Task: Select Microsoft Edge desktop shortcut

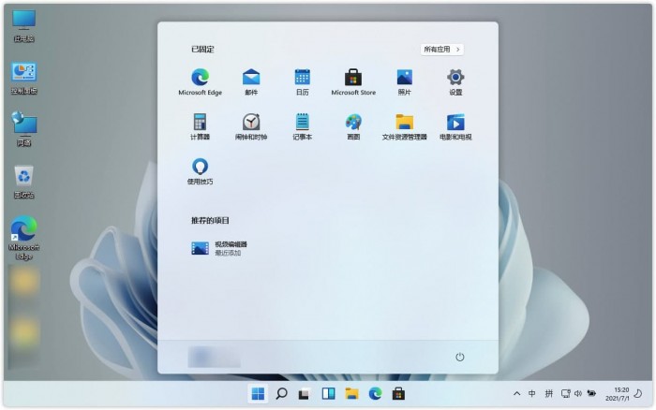Action: coord(23,238)
